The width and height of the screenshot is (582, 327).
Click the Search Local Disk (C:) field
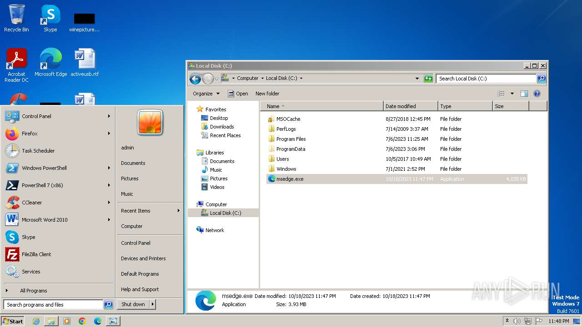coord(486,79)
